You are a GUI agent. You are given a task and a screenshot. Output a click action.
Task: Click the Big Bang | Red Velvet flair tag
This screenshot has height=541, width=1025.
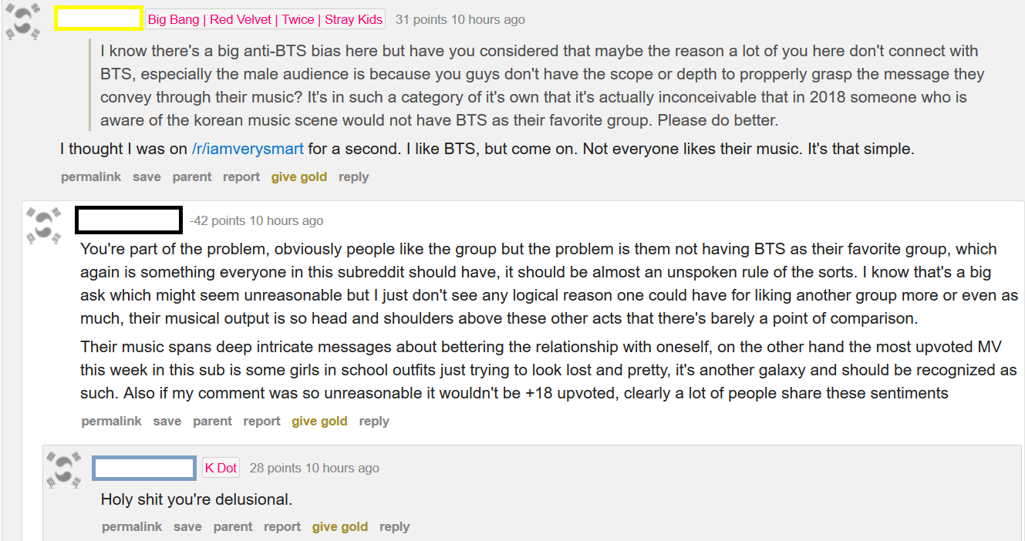click(265, 19)
